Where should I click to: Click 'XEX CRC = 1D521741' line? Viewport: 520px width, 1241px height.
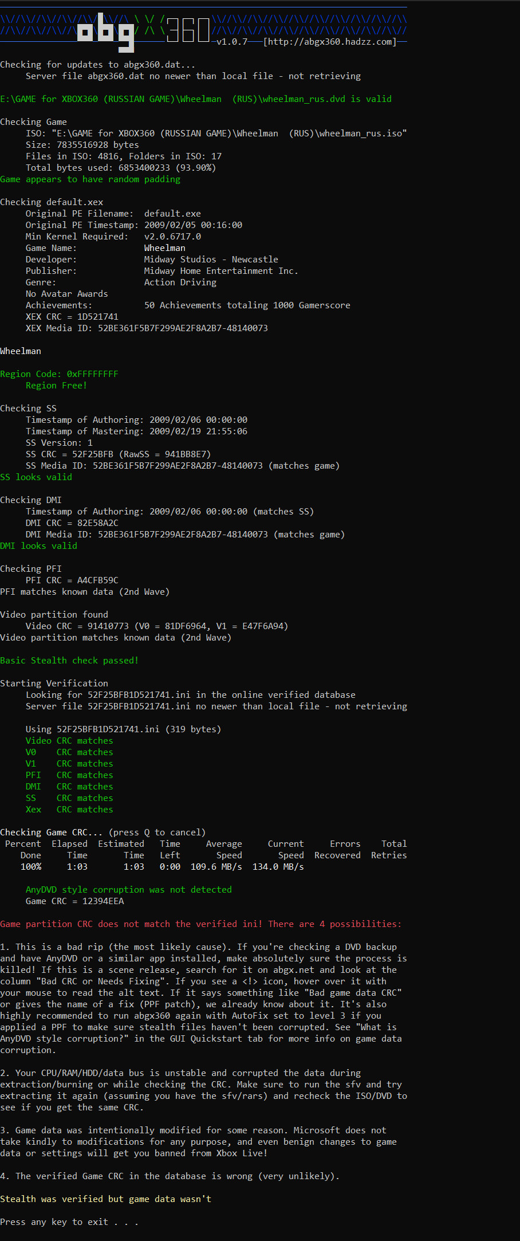[72, 317]
